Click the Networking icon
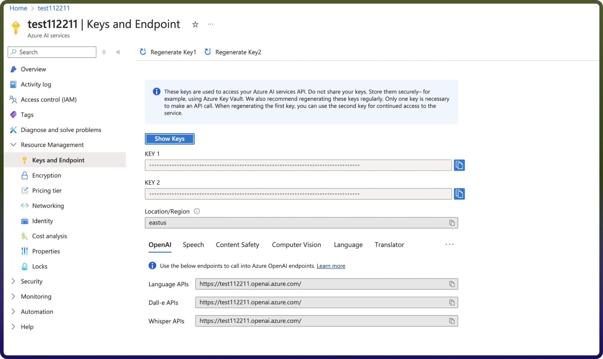The height and width of the screenshot is (359, 603). (x=24, y=206)
